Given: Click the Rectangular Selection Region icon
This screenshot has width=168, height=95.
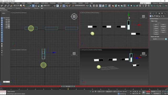Looking at the screenshot, I should (x=27, y=6).
